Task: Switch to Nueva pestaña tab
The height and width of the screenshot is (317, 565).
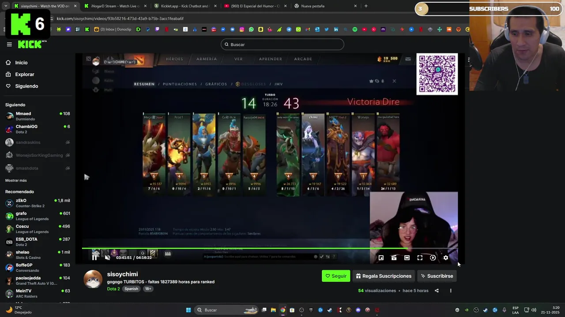Action: pos(326,6)
